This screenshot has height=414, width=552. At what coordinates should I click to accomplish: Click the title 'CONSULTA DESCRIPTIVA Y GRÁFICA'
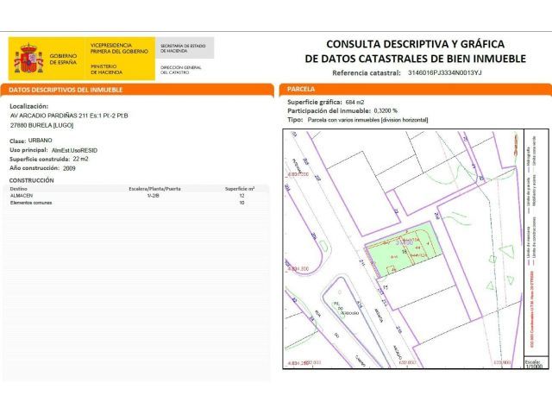coord(415,44)
